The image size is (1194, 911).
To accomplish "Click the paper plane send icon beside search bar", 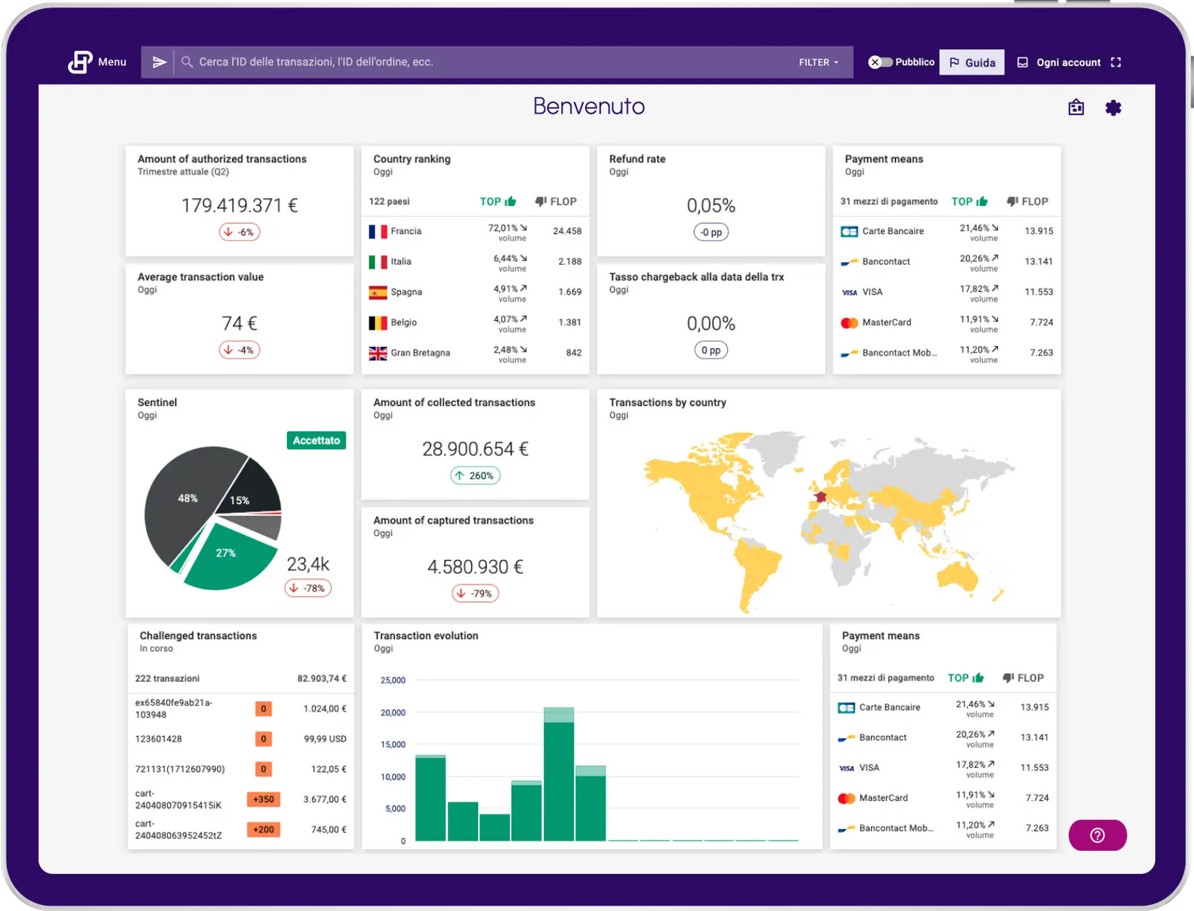I will point(159,63).
